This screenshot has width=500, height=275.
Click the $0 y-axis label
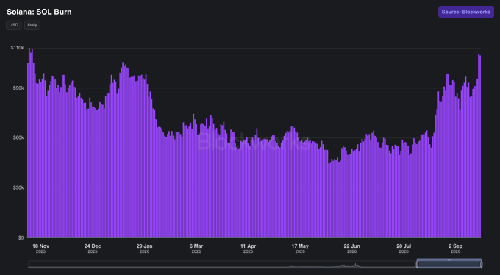(21, 238)
